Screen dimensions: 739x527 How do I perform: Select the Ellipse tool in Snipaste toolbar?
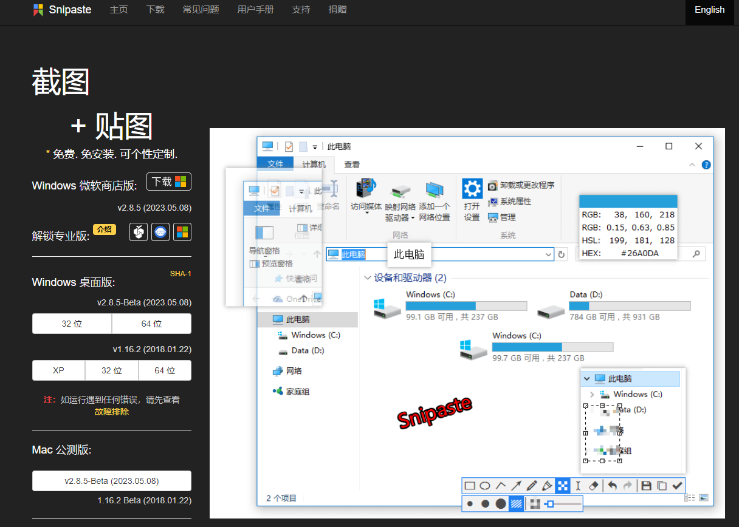point(485,486)
